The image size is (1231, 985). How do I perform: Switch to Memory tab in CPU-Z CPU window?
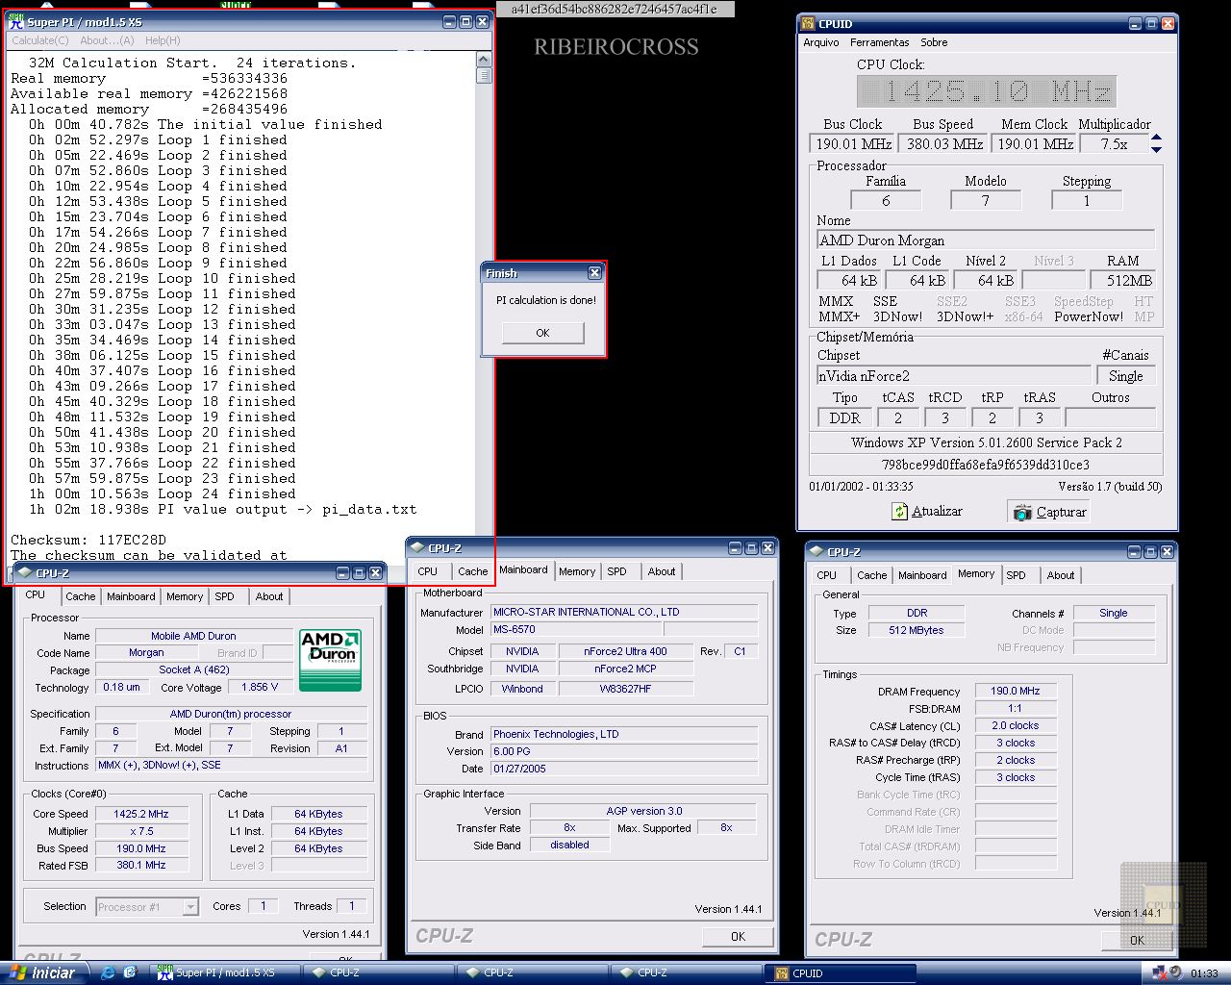point(185,596)
